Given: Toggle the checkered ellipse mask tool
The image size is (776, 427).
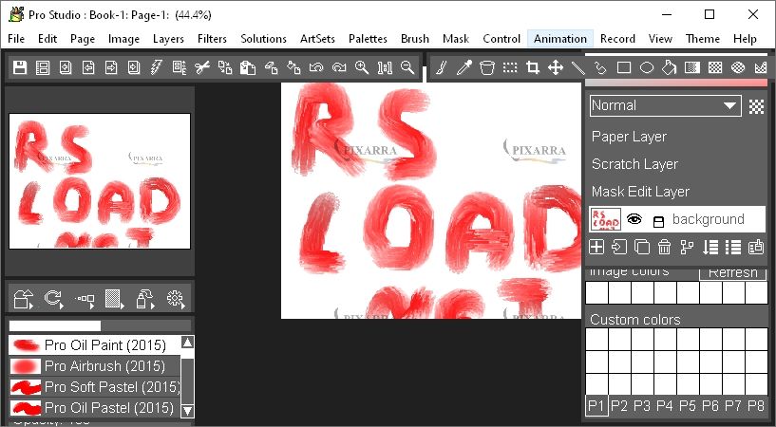Looking at the screenshot, I should click(x=737, y=67).
